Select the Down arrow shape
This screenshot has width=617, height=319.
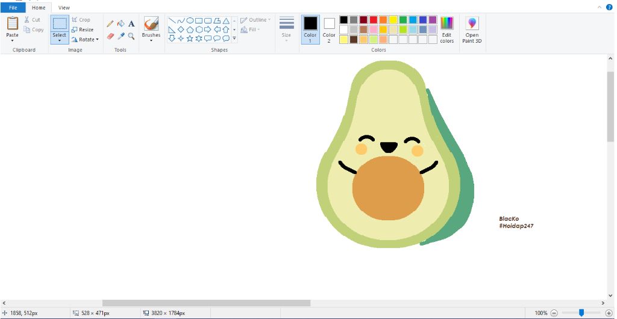(172, 39)
